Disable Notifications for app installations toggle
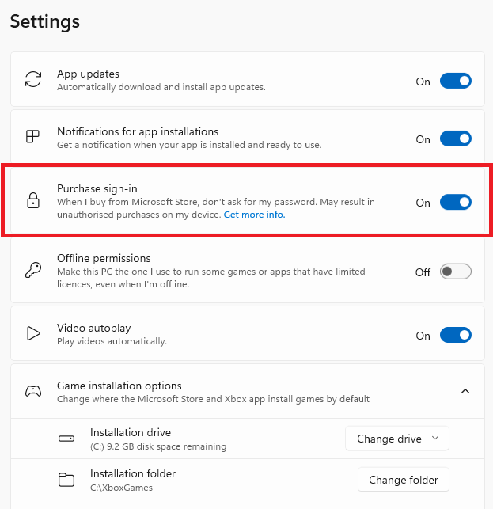The width and height of the screenshot is (493, 509). (x=455, y=139)
